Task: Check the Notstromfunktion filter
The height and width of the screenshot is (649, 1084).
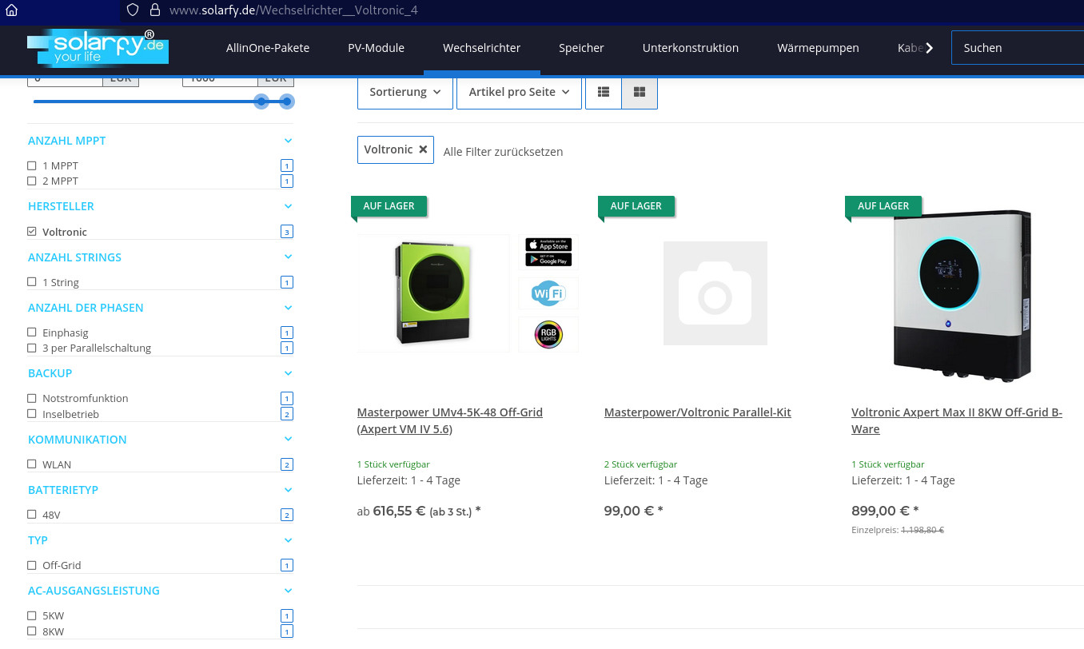Action: click(x=32, y=398)
